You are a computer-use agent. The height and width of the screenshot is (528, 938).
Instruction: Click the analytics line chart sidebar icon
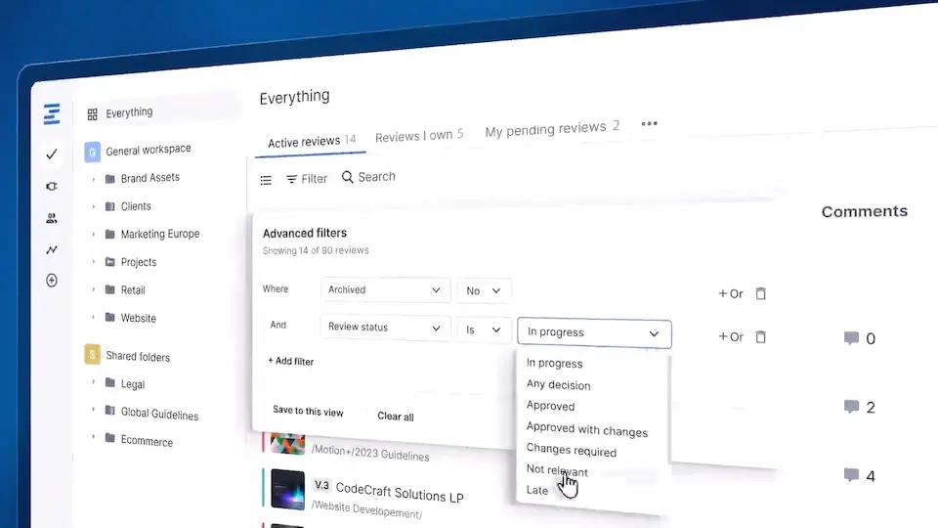pos(52,249)
